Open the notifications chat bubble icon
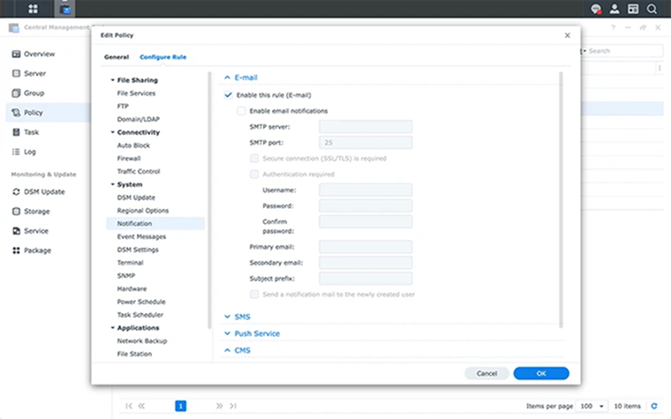This screenshot has width=671, height=419. 597,9
